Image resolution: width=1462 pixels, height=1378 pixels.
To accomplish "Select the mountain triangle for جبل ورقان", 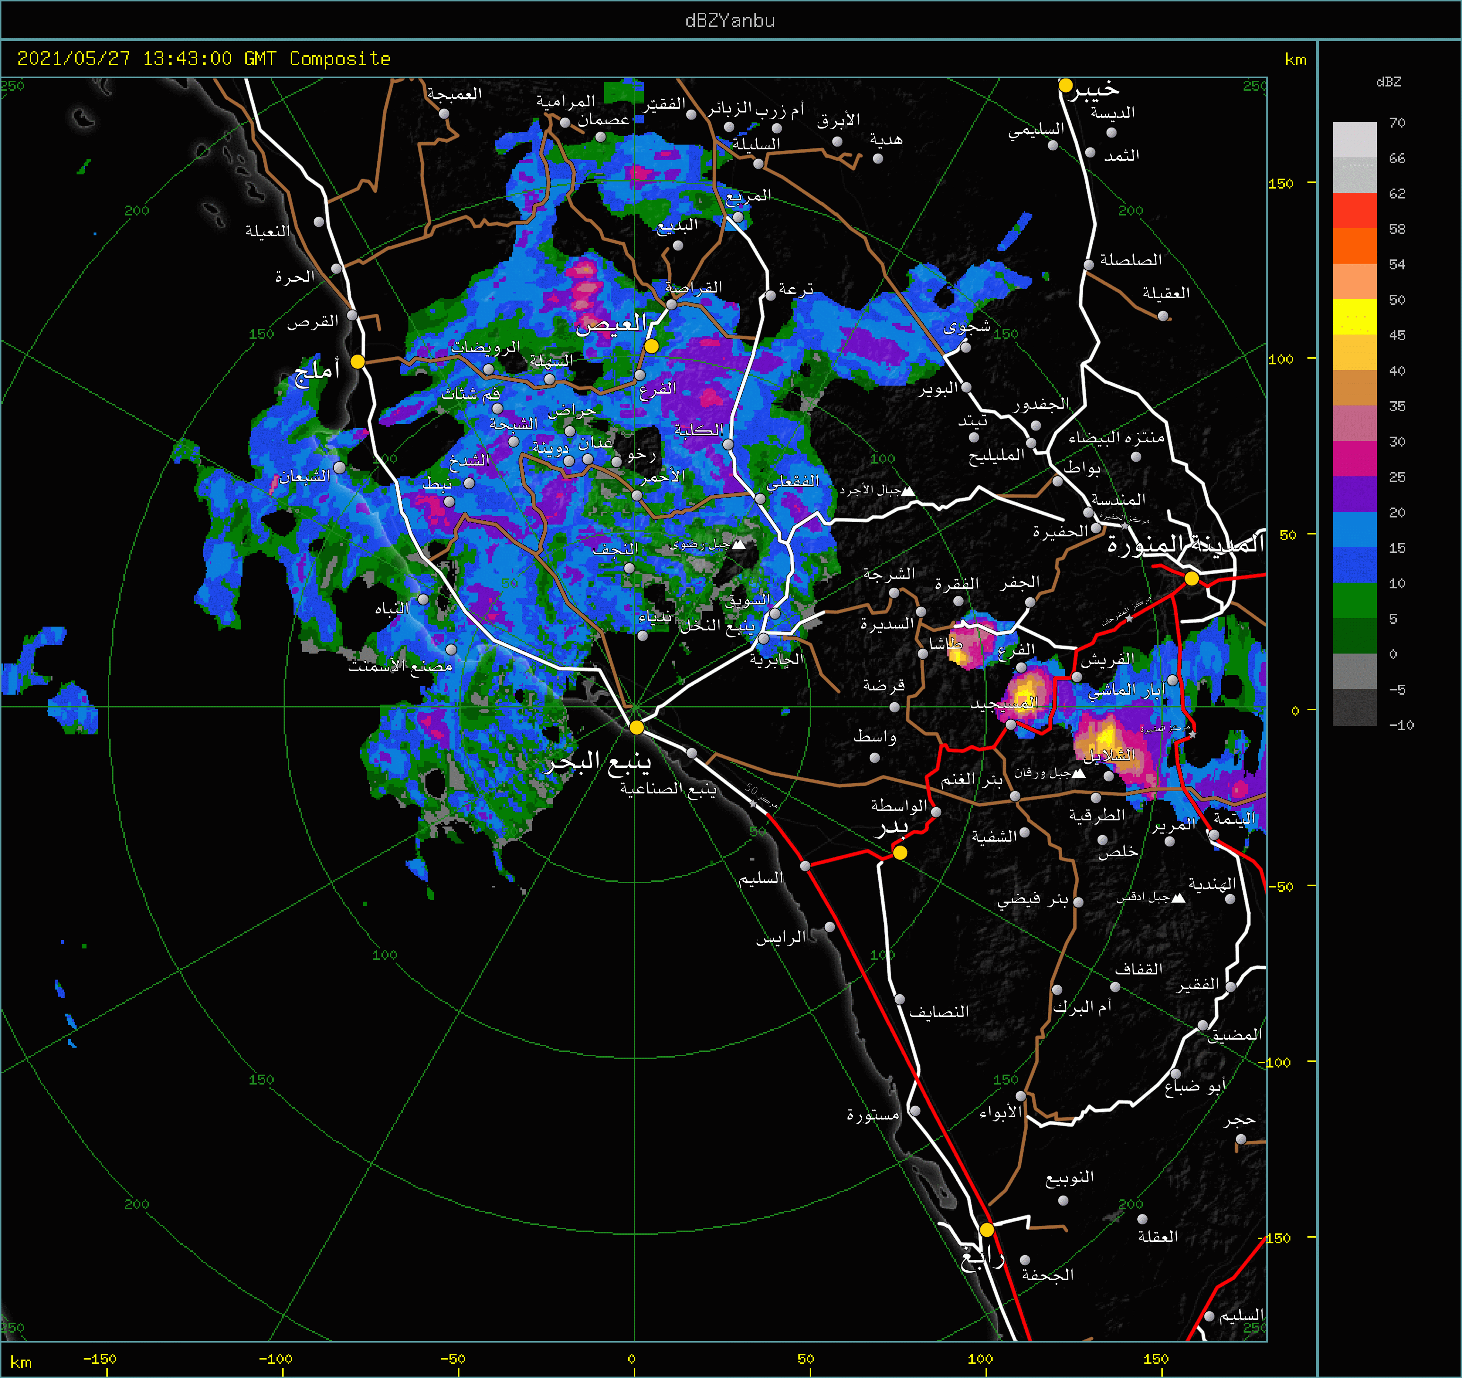I will pos(1079,773).
